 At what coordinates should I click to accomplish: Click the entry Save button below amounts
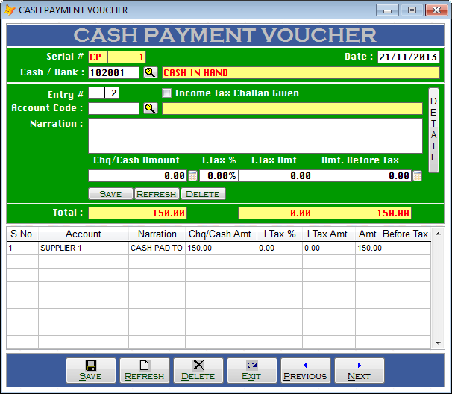pyautogui.click(x=110, y=194)
